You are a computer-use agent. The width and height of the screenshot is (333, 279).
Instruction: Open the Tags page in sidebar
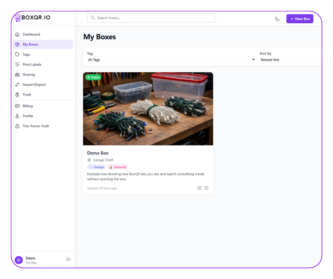point(26,55)
